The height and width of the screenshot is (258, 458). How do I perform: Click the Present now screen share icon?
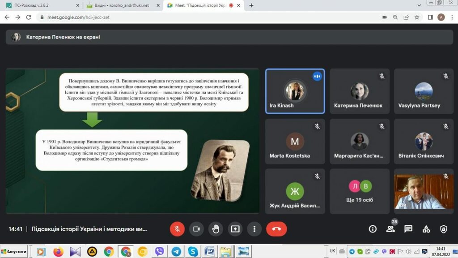(x=235, y=229)
